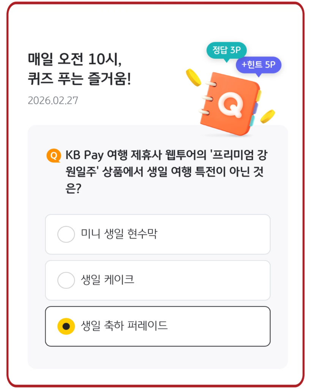311x389 pixels.
Task: Click the '생일 축하 퍼레이드' answer label text
Action: pyautogui.click(x=124, y=326)
